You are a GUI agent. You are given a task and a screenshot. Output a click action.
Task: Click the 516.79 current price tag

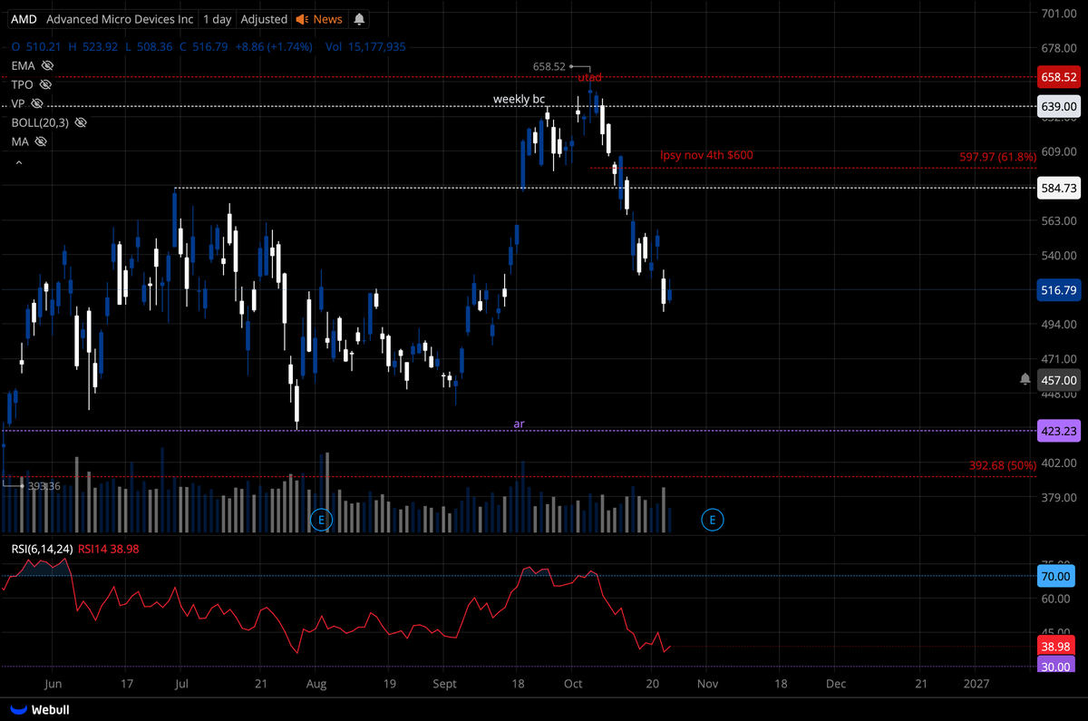pos(1058,290)
